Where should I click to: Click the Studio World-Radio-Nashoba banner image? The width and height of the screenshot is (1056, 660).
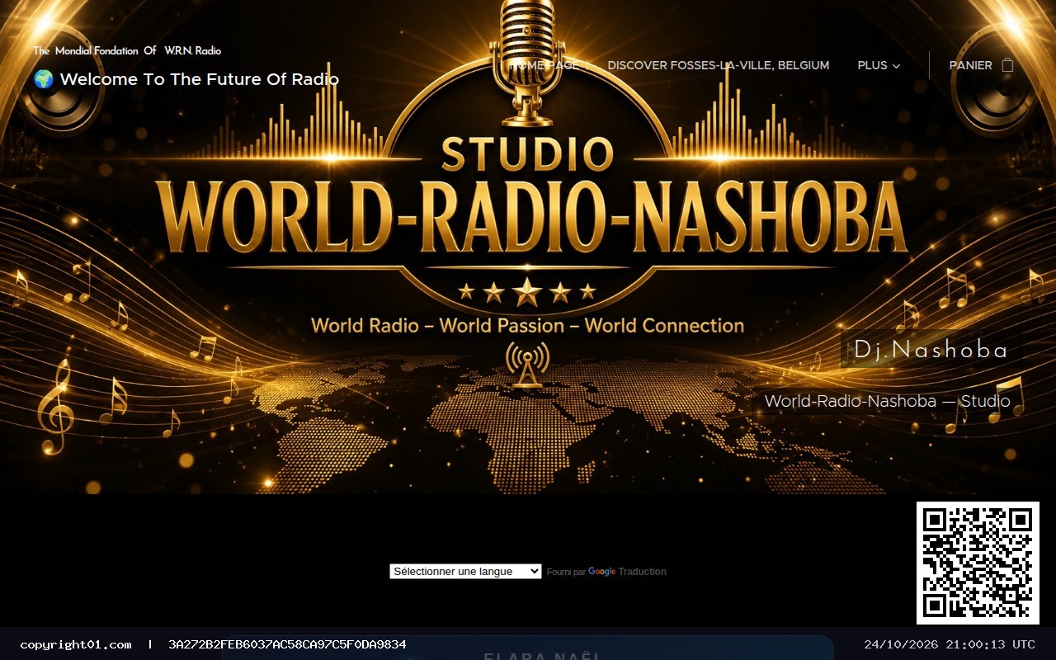tap(528, 247)
